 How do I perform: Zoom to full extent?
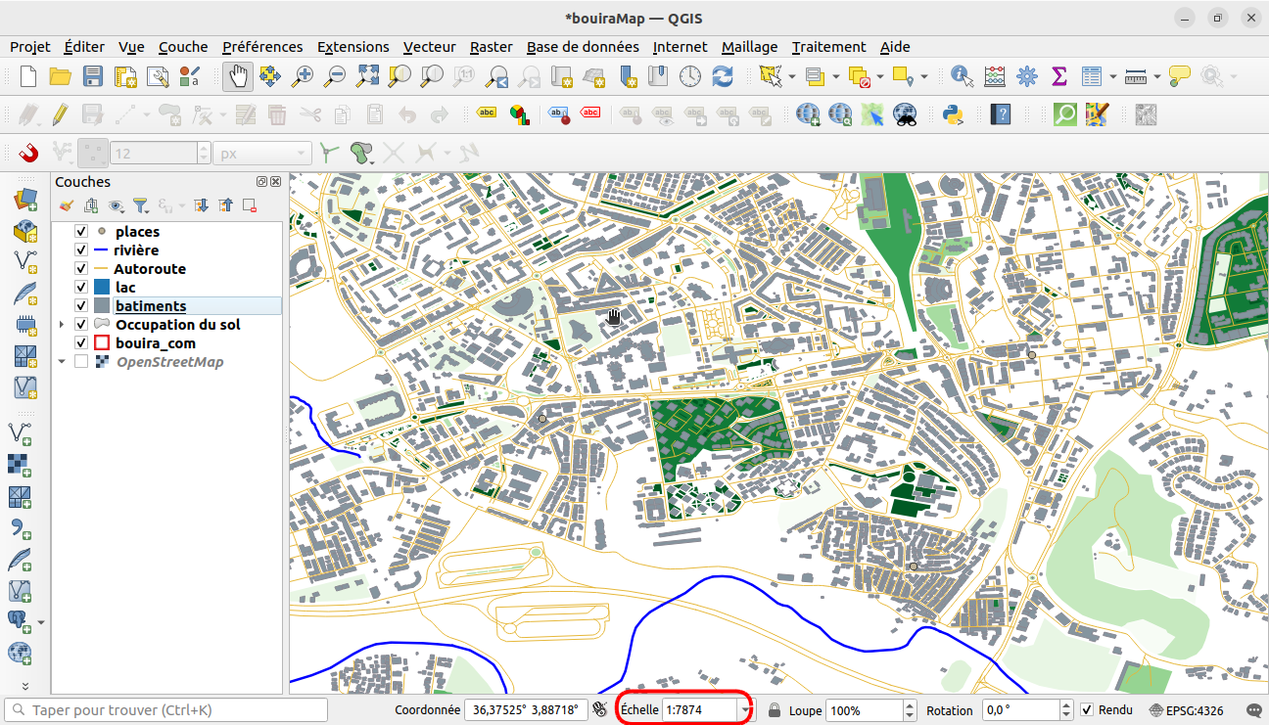pos(367,76)
